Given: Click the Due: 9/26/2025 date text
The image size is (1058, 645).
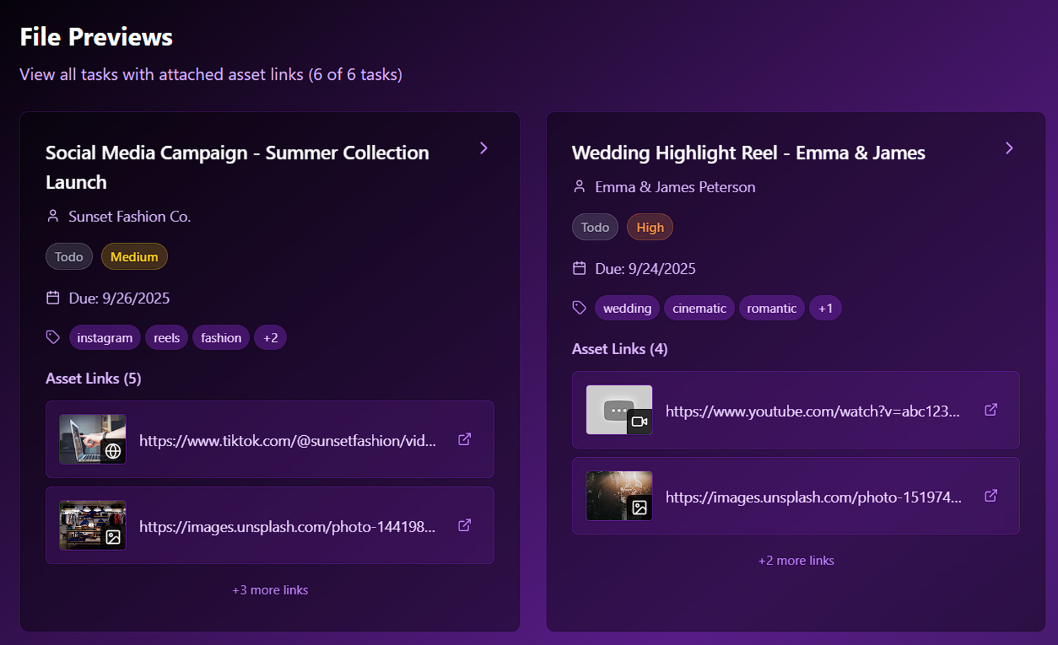Looking at the screenshot, I should click(x=119, y=298).
